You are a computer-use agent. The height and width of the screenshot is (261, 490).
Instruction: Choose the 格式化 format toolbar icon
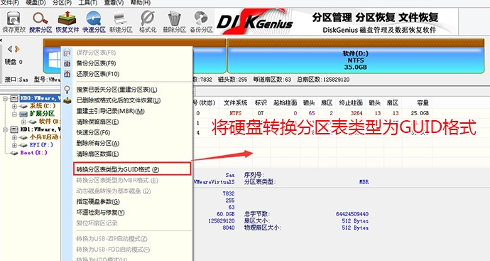tap(148, 22)
